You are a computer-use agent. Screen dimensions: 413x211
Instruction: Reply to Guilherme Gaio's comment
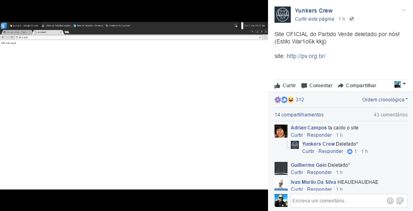point(319,172)
